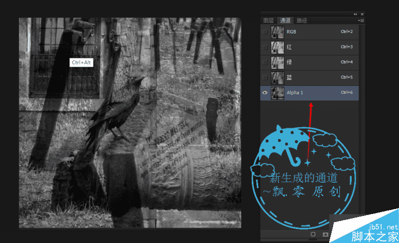Select the Alpha 1 channel name
This screenshot has width=399, height=243.
coord(295,93)
